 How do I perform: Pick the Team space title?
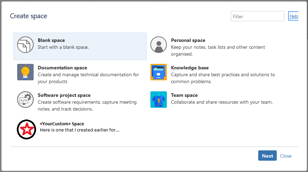tap(184, 95)
